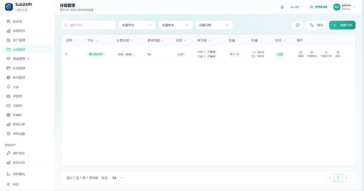The height and width of the screenshot is (191, 364).
Task: Open the 全部分组 group filter dropdown
Action: [214, 25]
